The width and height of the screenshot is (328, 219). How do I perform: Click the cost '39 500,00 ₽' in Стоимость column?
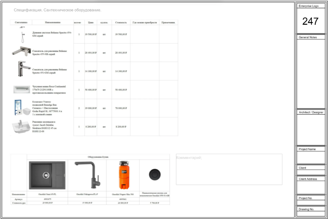(121, 34)
